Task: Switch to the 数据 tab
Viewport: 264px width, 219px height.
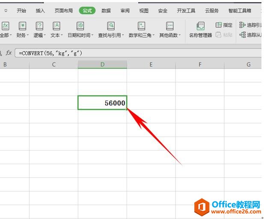Action: click(106, 11)
